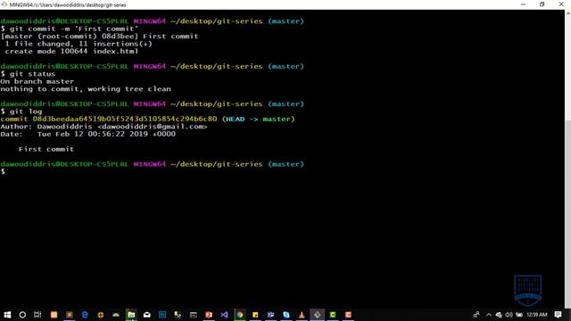
Task: Open the People icon in system tray
Action: tap(476, 315)
